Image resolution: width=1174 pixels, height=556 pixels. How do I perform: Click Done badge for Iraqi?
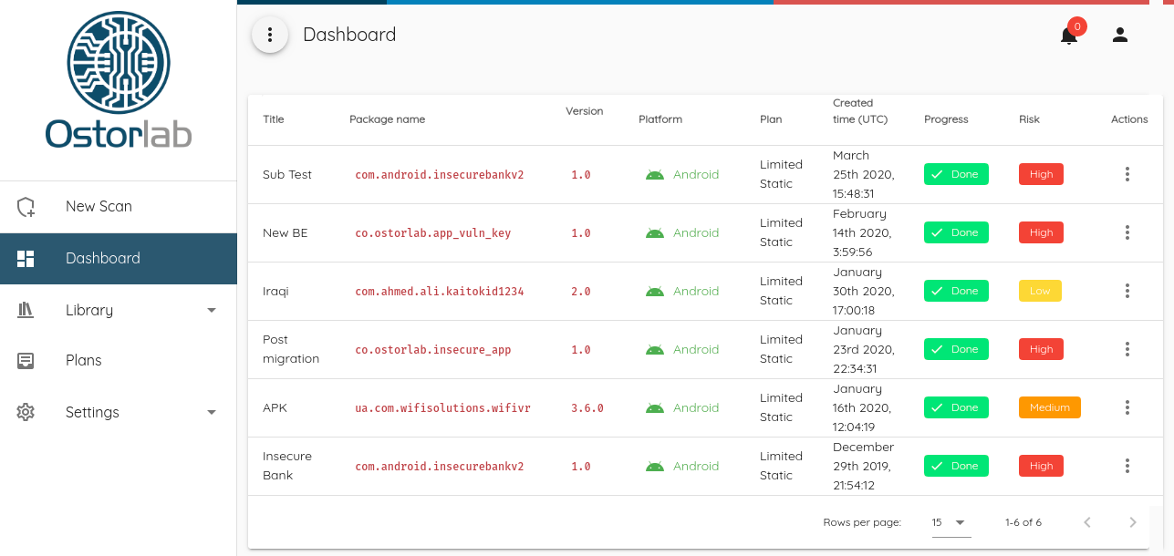coord(956,291)
